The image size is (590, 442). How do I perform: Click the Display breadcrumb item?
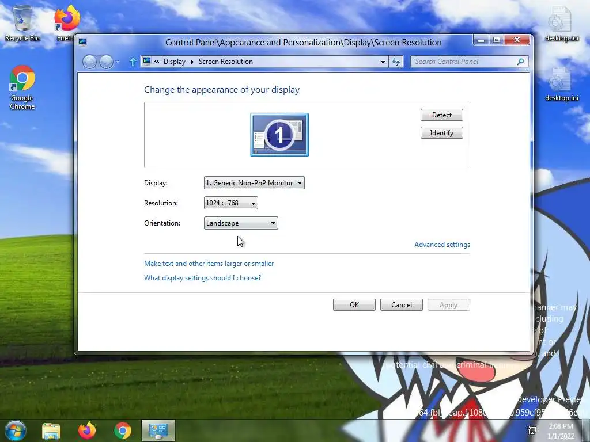point(174,62)
